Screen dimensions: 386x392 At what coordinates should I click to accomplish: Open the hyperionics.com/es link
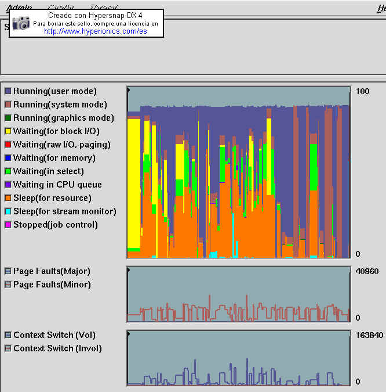coord(95,31)
